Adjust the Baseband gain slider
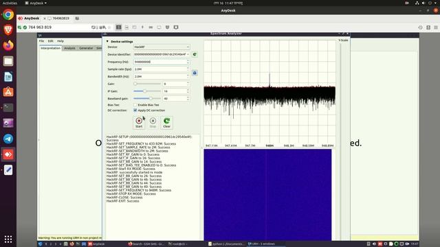 (x=147, y=98)
